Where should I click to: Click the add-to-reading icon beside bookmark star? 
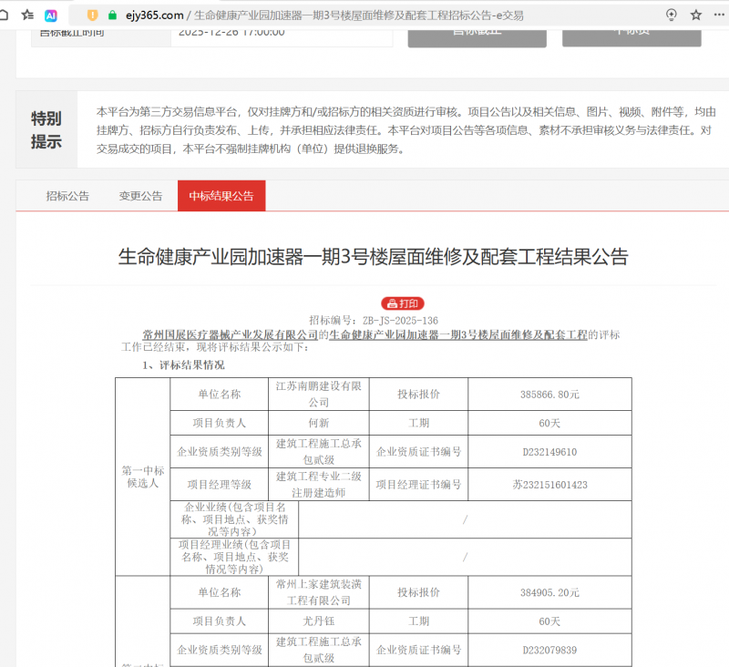[672, 15]
